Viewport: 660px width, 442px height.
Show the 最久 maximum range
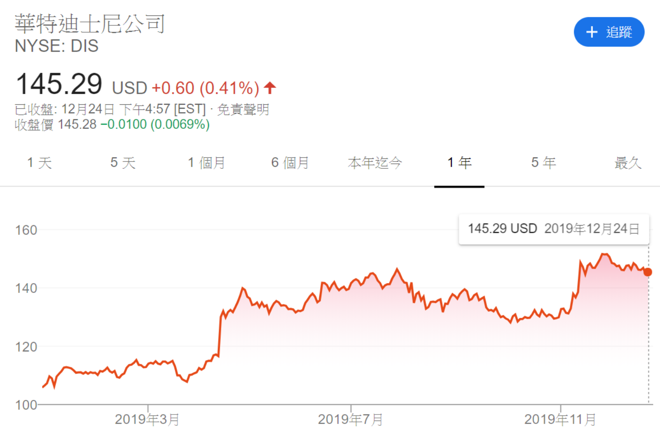point(628,163)
